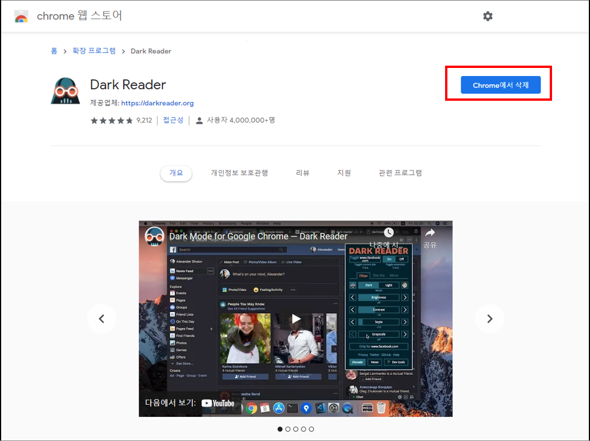
Task: Open the web store settings gear
Action: tap(488, 16)
